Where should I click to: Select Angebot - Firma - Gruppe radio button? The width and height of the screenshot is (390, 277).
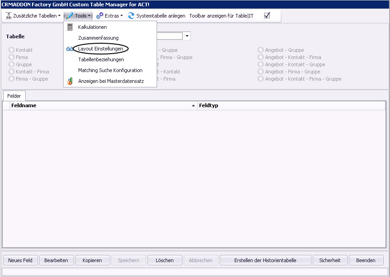(260, 72)
